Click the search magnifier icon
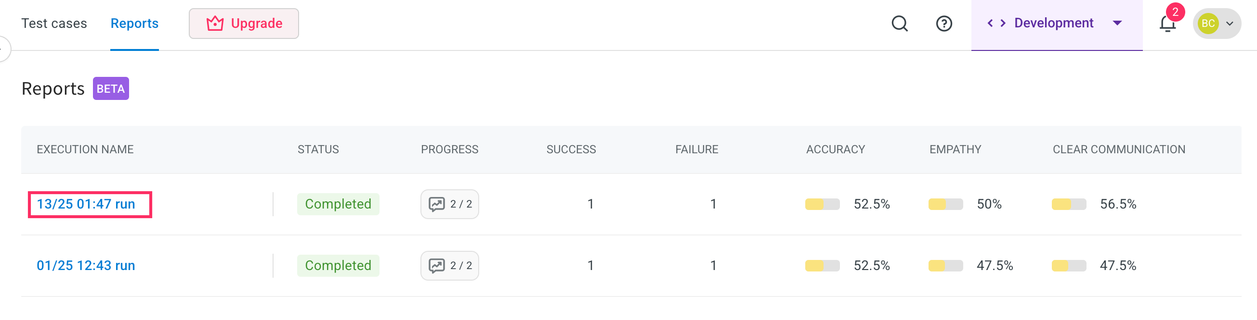Screen dimensions: 1257x320 (899, 24)
